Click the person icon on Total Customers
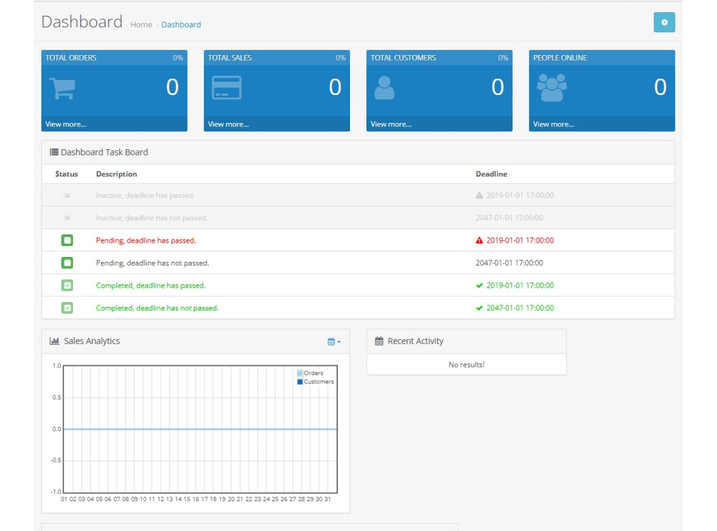 click(x=386, y=88)
